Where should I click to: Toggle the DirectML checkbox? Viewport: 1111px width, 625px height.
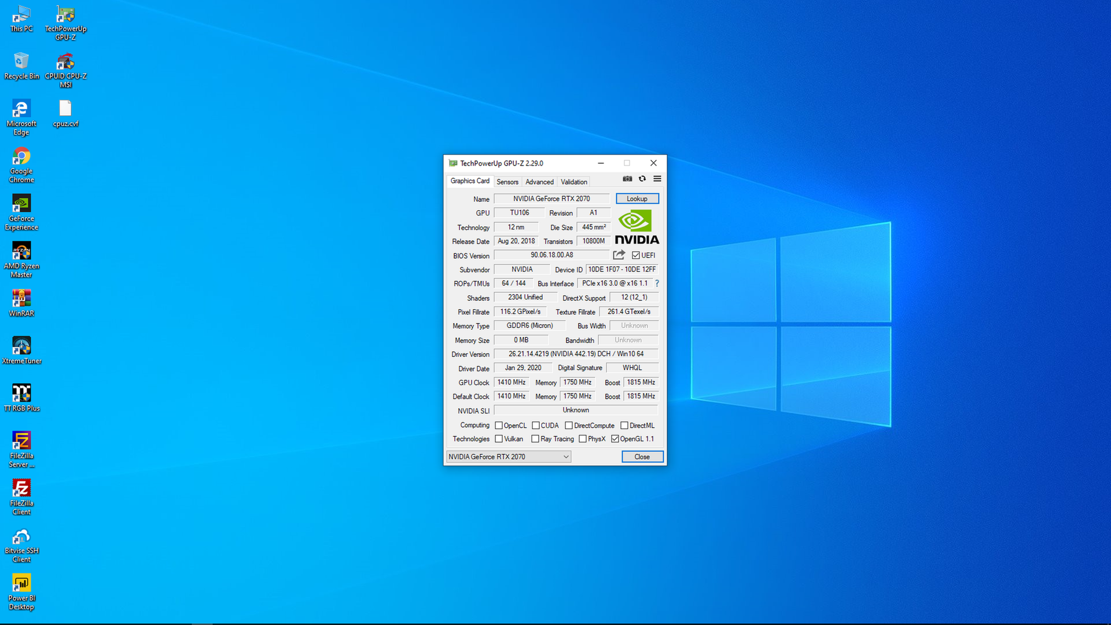624,425
